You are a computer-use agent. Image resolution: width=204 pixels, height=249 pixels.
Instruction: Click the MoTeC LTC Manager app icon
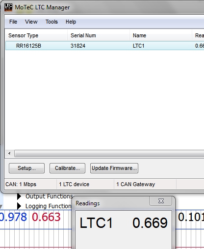click(8, 7)
